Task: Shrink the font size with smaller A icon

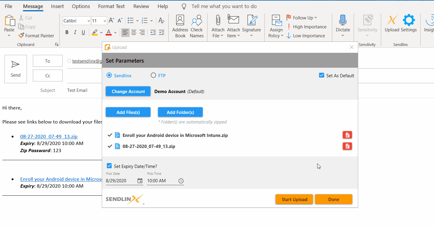Action: (x=120, y=21)
